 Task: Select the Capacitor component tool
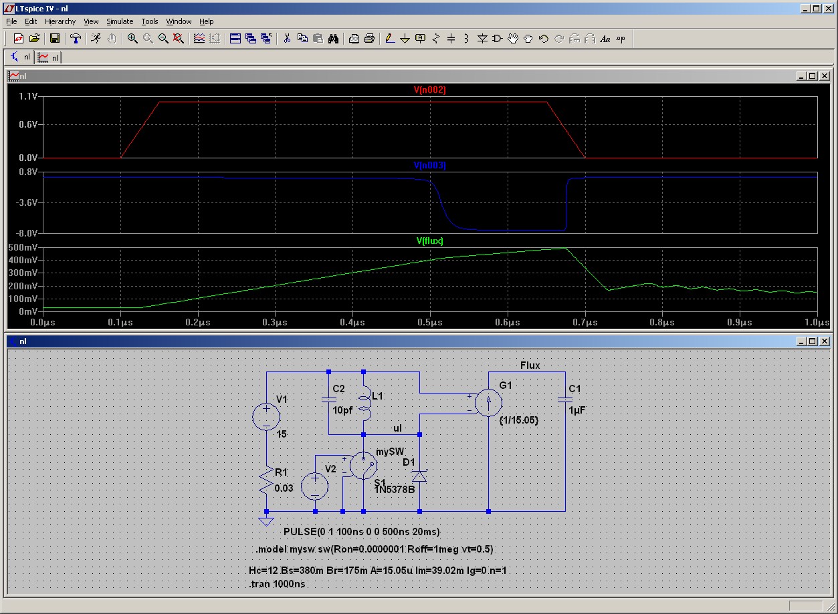tap(451, 39)
